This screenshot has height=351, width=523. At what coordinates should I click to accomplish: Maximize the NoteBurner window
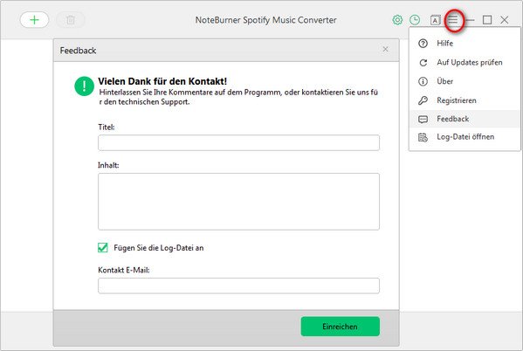click(487, 20)
